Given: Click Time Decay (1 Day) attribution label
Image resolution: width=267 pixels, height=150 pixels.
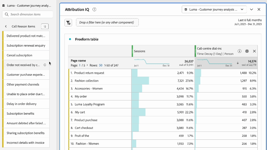Looking at the screenshot, I should (x=210, y=54).
